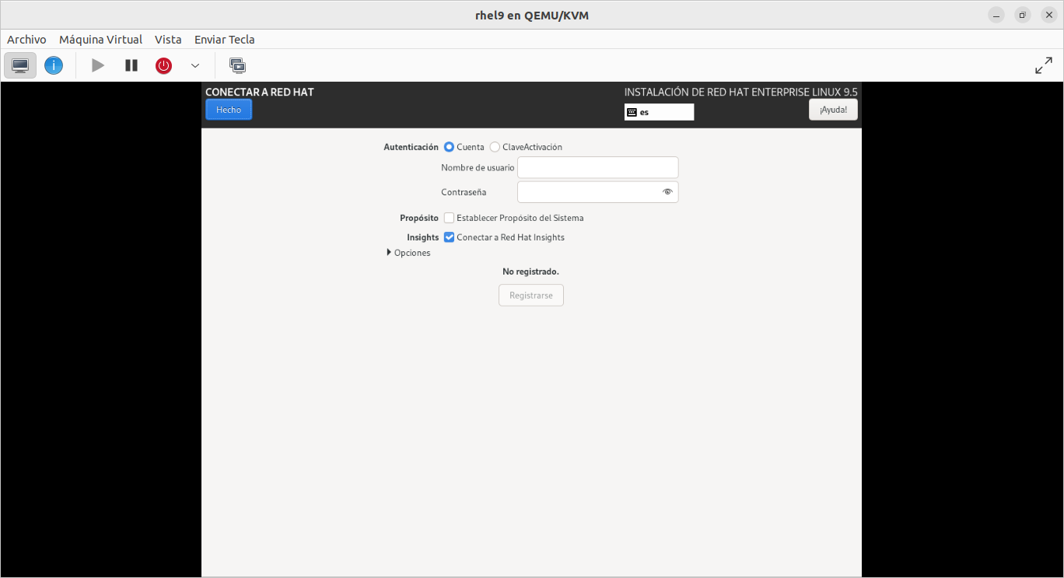
Task: Open the Máquina Virtual menu
Action: pos(100,40)
